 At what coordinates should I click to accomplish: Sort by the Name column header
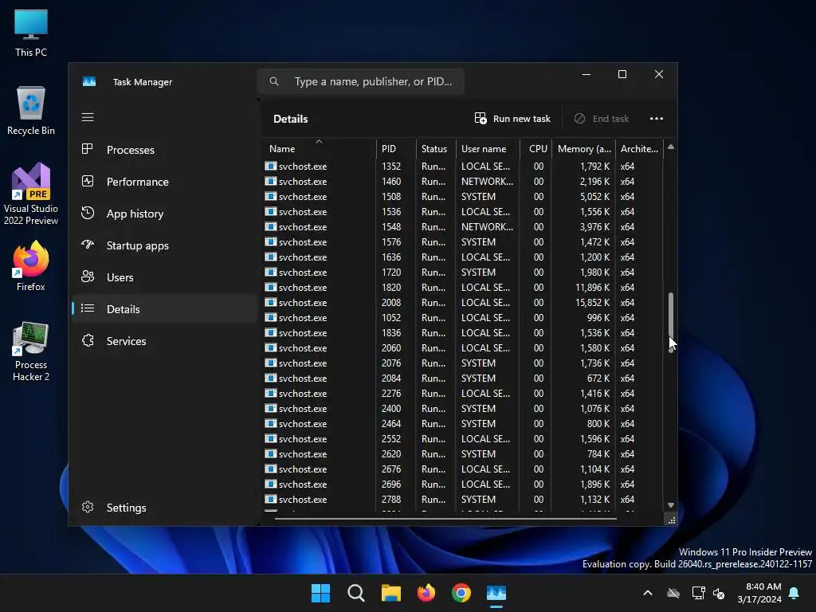pos(319,149)
